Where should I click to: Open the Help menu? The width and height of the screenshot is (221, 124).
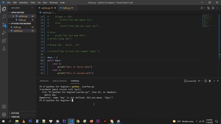pyautogui.click(x=62, y=2)
